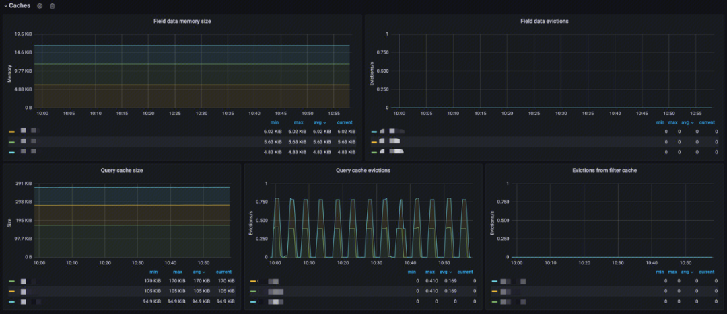727x314 pixels.
Task: Open the Caches row settings gear
Action: (40, 6)
